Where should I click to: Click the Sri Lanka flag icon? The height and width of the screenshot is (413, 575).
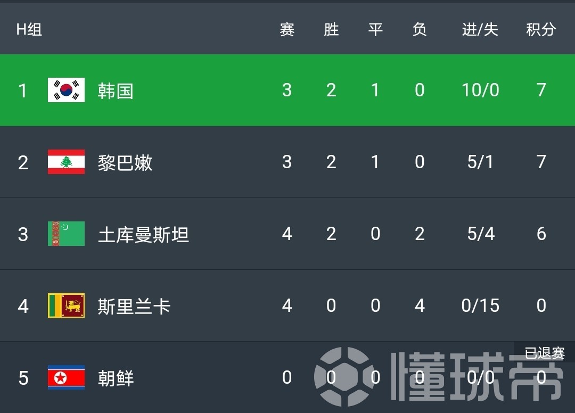[65, 305]
